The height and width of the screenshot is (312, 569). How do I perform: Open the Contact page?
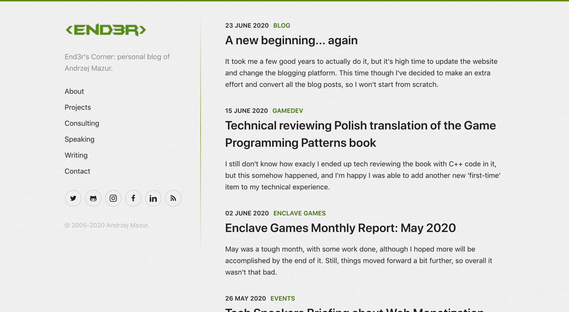tap(77, 171)
